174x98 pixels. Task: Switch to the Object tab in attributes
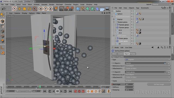click(126, 54)
